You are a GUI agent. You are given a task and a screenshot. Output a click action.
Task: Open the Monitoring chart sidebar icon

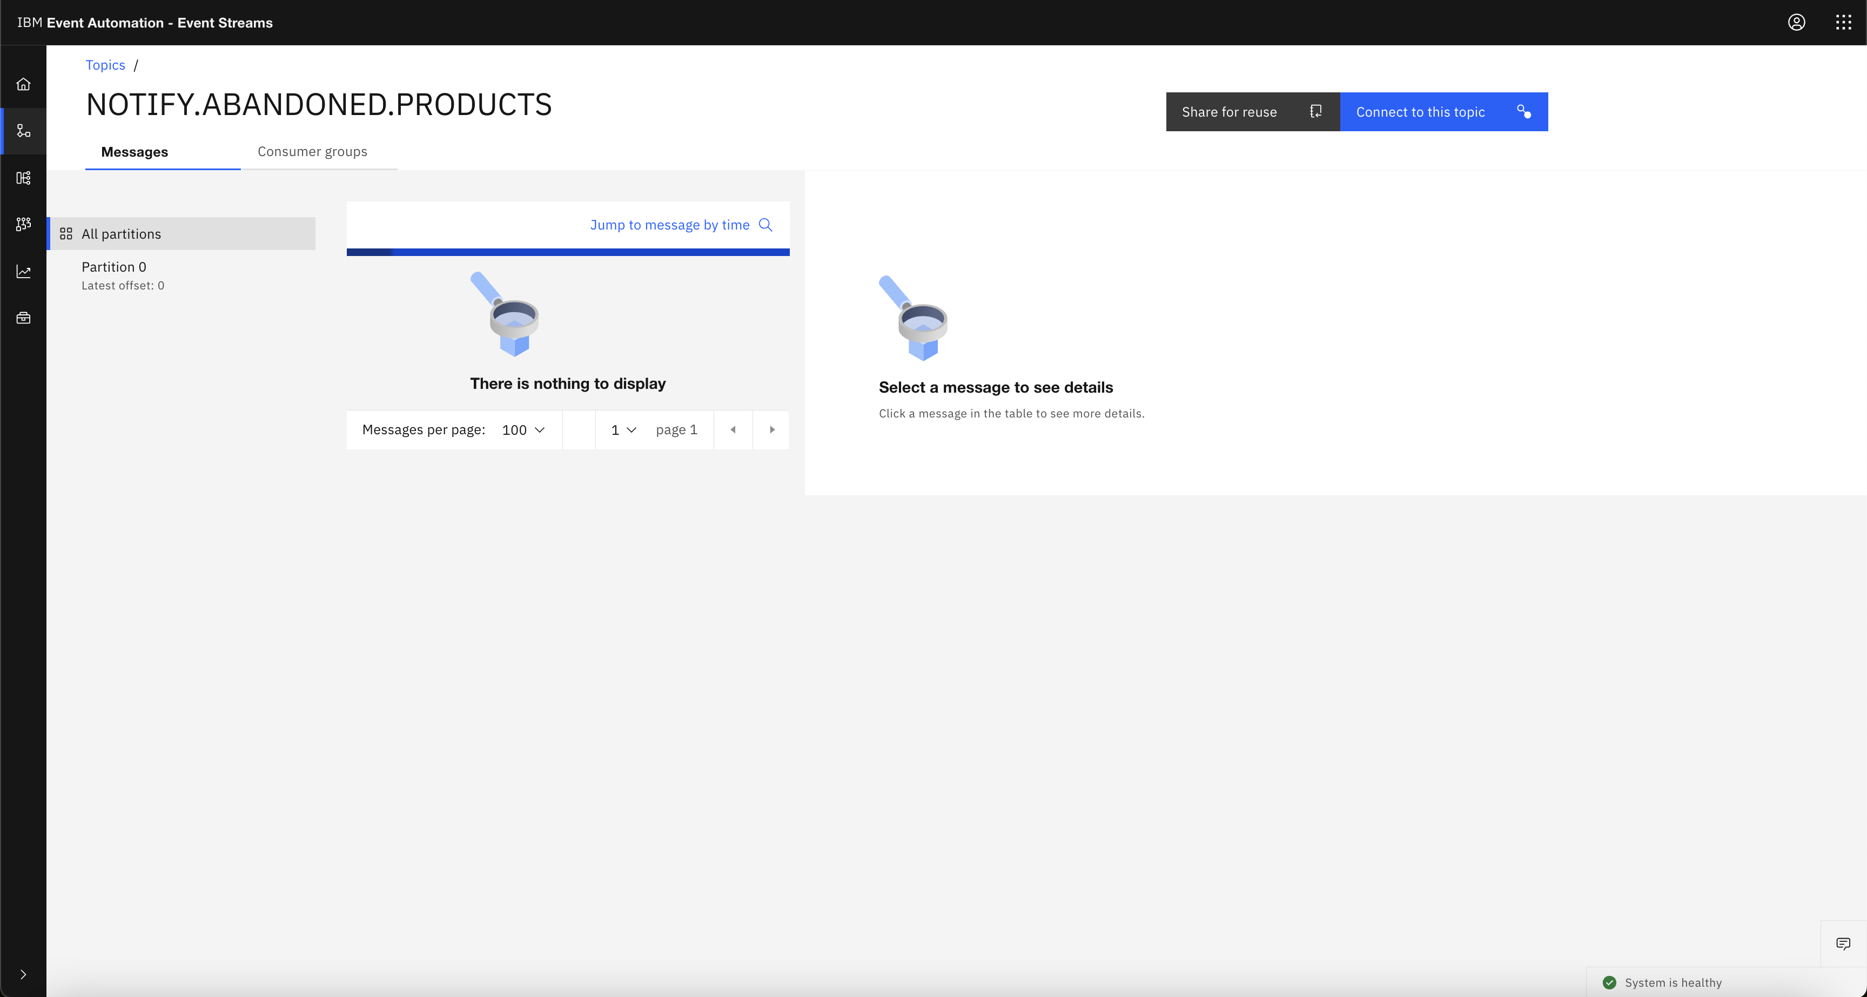[x=23, y=271]
